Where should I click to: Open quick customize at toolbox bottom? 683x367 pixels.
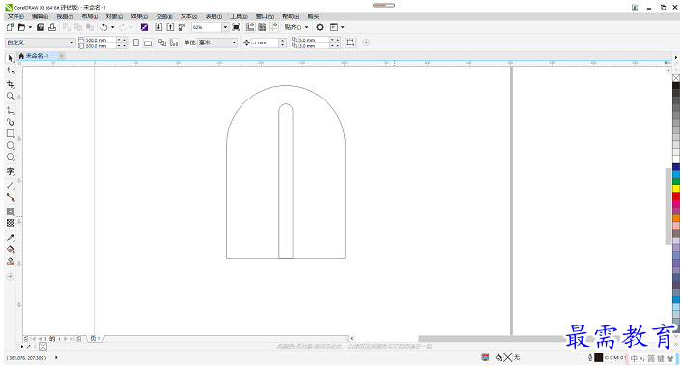11,277
